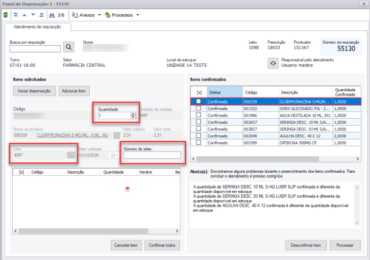This screenshot has height=260, width=370.
Task: Click the Descrição column header in confirmed items
Action: [306, 92]
